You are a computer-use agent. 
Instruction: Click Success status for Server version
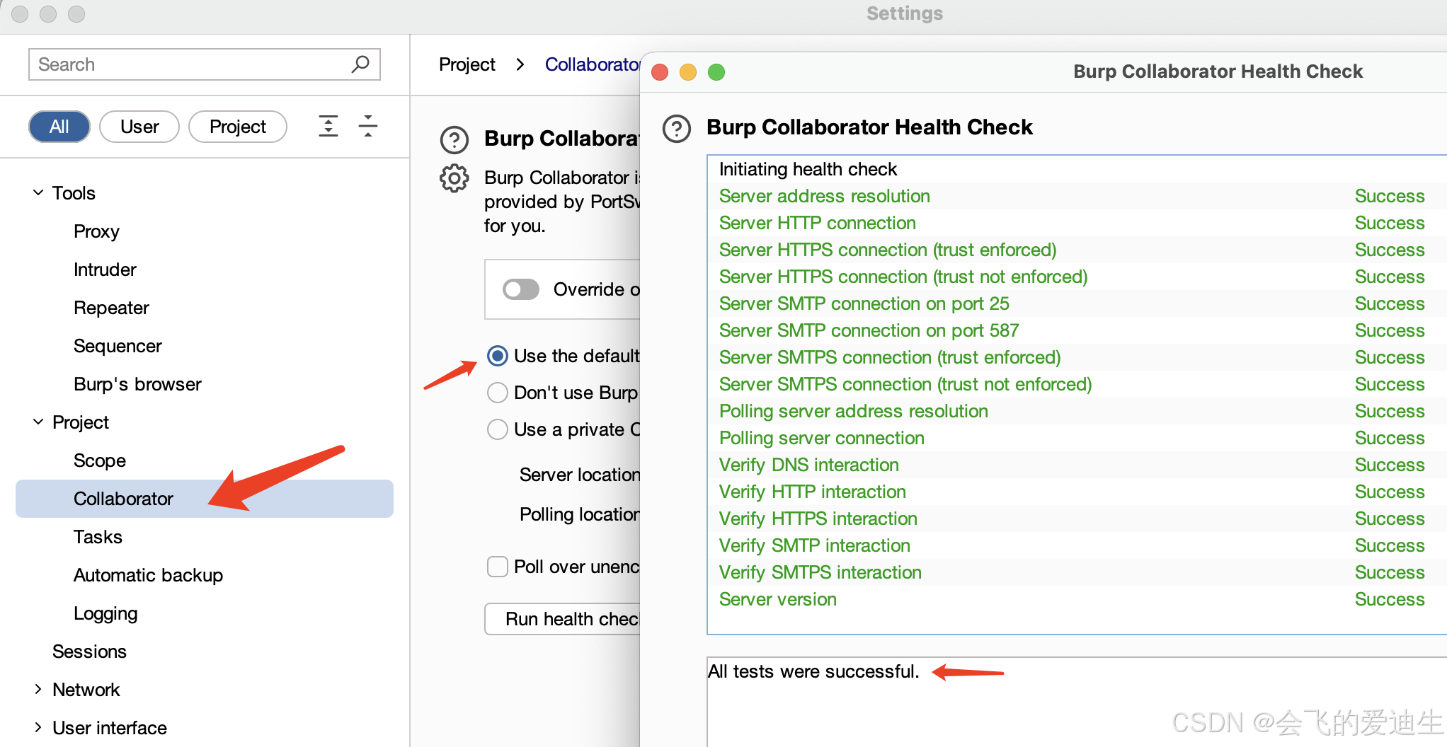coord(1390,599)
